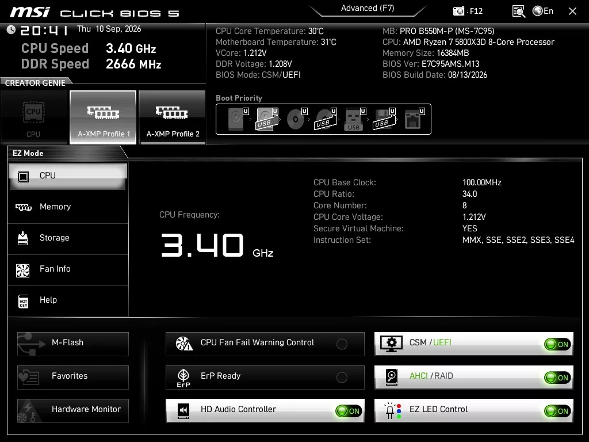Open the BIOS search magnifier icon

518,12
